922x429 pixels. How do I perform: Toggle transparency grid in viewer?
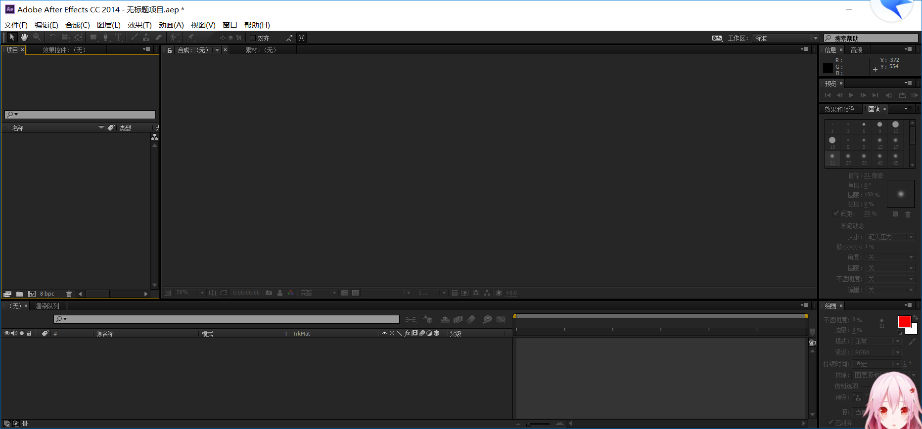point(355,293)
